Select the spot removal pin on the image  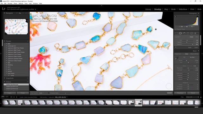(156, 29)
